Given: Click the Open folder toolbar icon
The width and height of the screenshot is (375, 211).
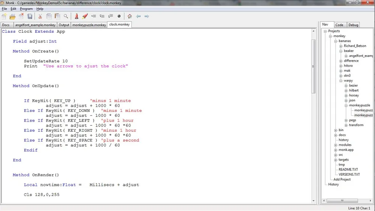Looking at the screenshot, I should [x=12, y=17].
